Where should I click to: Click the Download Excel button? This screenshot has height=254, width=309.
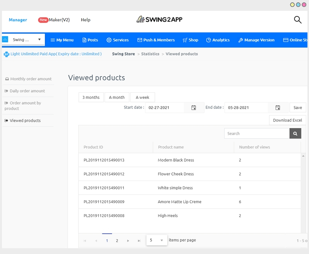pyautogui.click(x=287, y=120)
